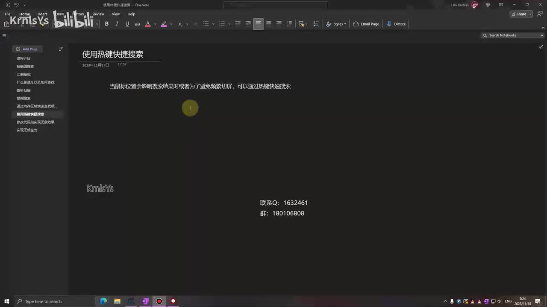Click the Paste clipboard icon

coord(7,24)
